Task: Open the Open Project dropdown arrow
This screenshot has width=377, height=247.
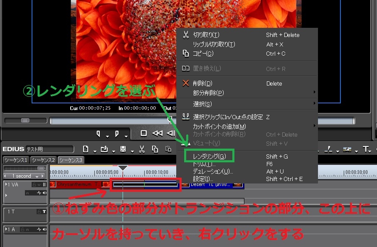Action: [x=114, y=151]
